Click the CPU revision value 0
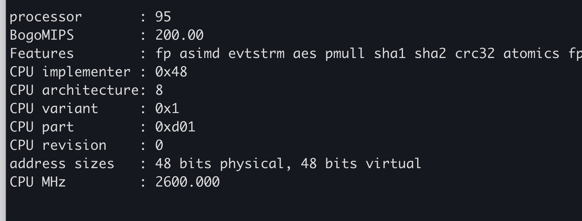The width and height of the screenshot is (582, 221). tap(159, 145)
